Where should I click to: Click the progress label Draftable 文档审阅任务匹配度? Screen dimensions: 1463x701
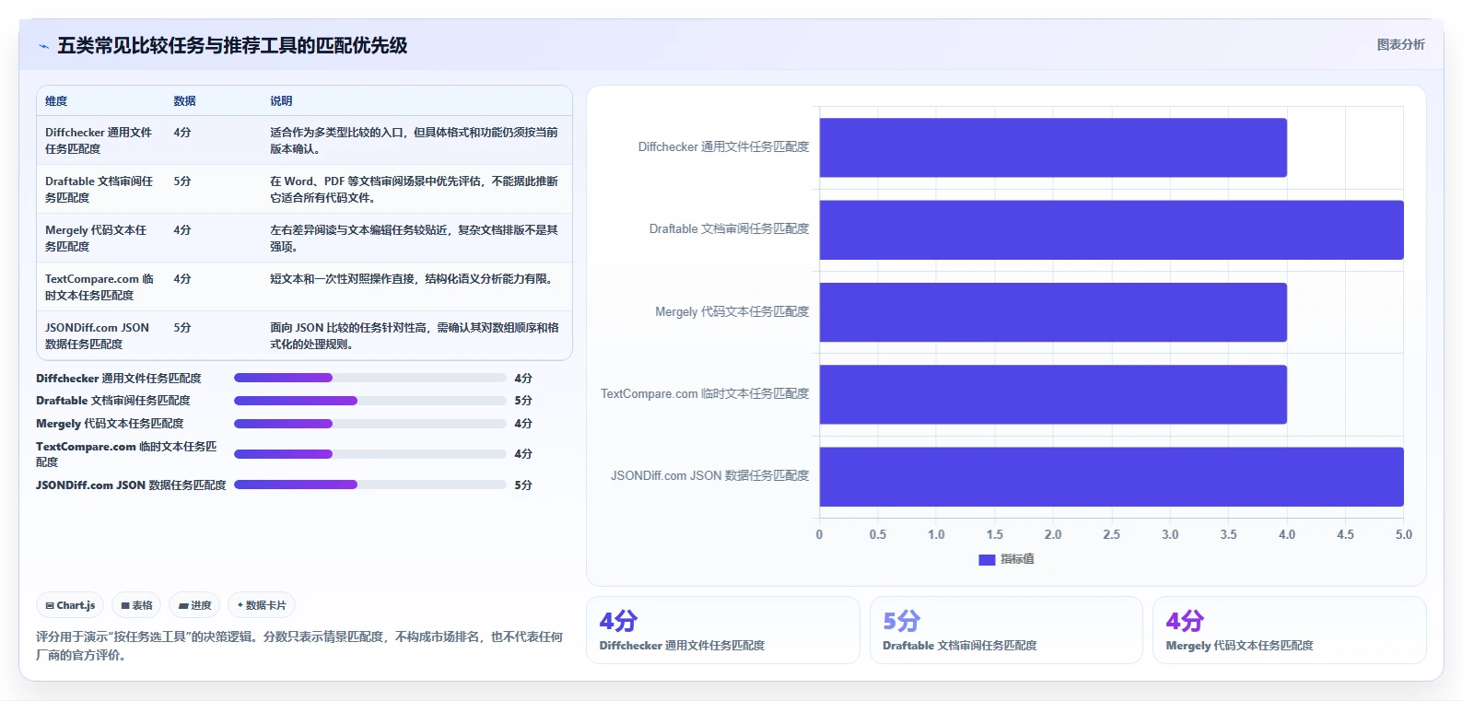[113, 401]
